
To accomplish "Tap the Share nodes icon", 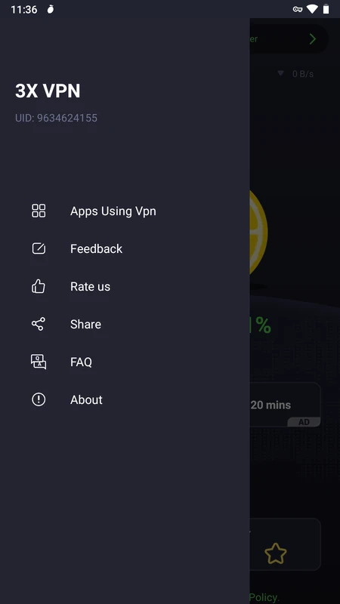I will (39, 324).
